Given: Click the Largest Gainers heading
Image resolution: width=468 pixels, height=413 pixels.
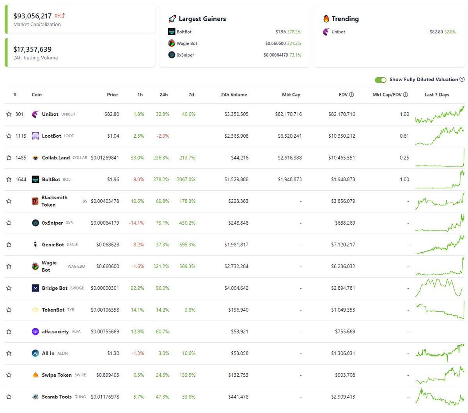Looking at the screenshot, I should coord(202,19).
